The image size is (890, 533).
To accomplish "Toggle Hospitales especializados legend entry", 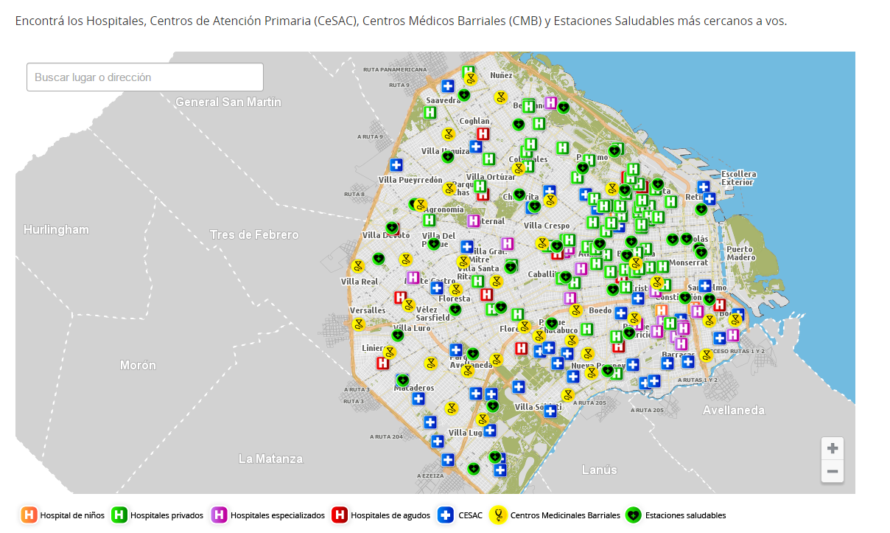I will (x=267, y=515).
